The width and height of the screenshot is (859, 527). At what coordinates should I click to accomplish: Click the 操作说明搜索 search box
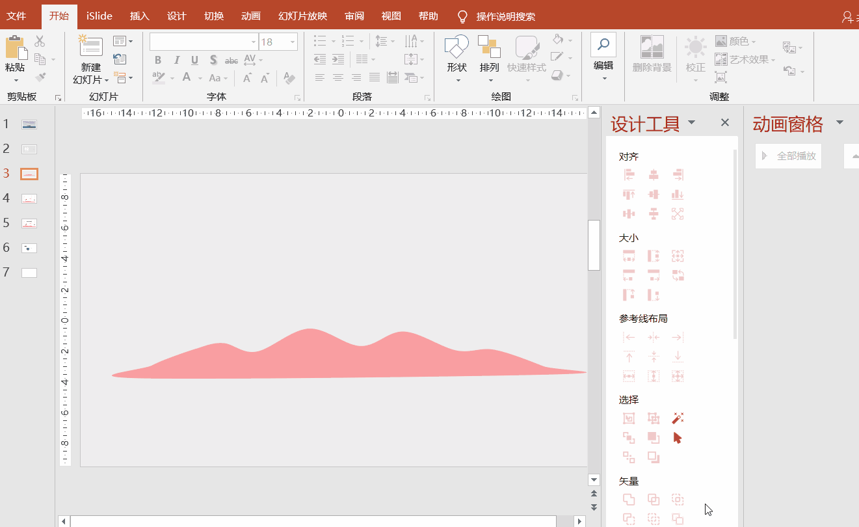tap(506, 16)
